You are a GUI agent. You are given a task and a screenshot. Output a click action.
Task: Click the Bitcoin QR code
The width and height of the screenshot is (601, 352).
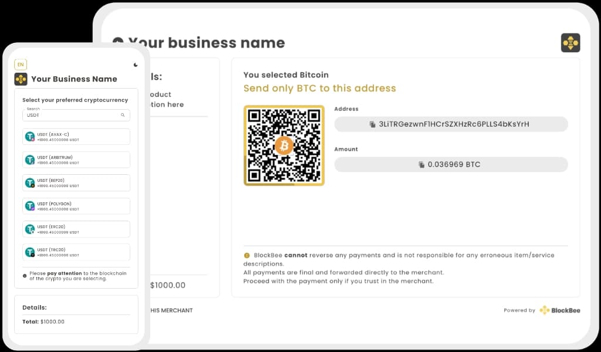click(284, 145)
